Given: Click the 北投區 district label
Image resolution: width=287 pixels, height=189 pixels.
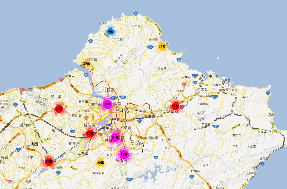Looking at the screenshot, I should (x=108, y=90).
